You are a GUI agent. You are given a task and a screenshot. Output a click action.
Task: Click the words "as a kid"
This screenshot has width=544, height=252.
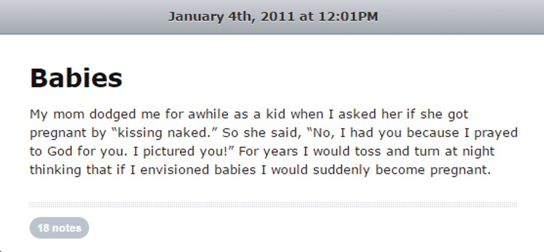(244, 115)
